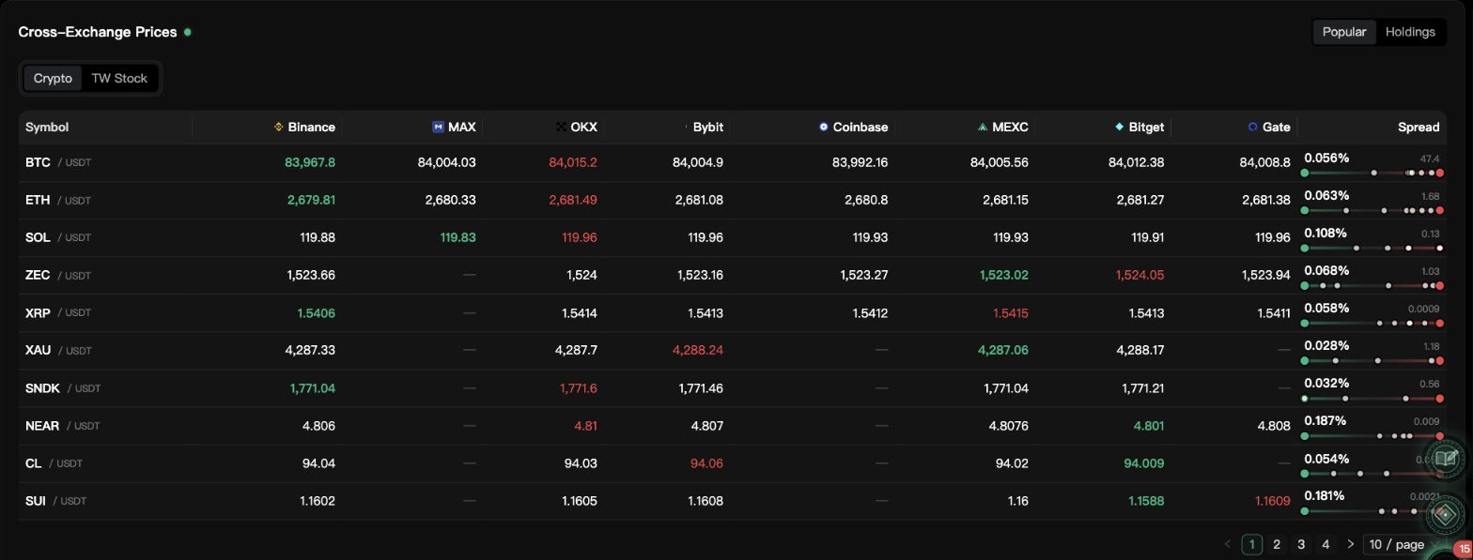Click the MAX exchange logo icon
Image resolution: width=1473 pixels, height=560 pixels.
click(438, 127)
